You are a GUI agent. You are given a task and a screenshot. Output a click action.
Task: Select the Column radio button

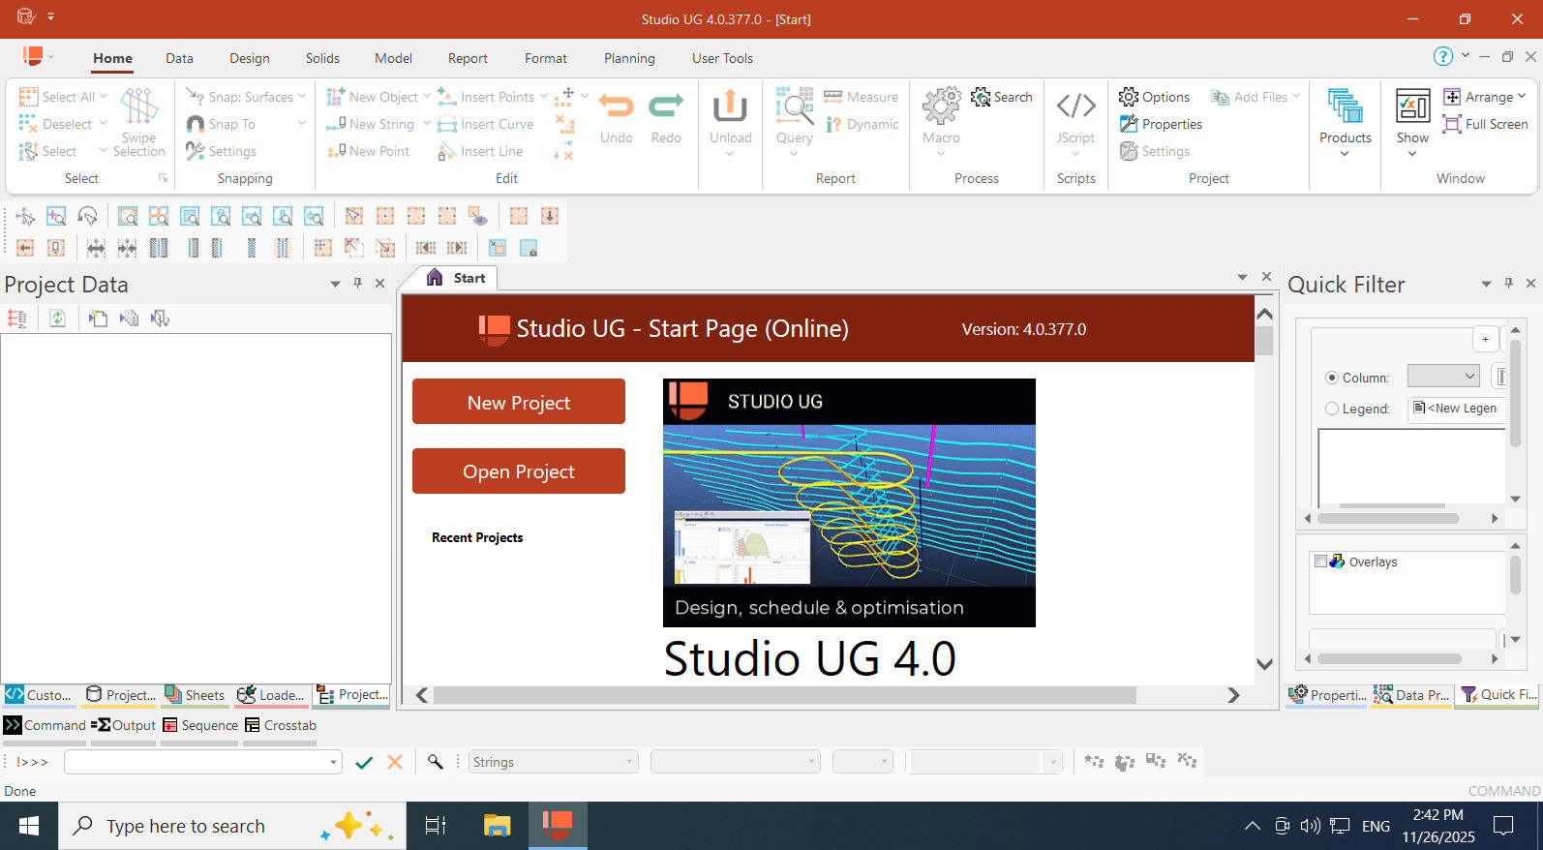[1332, 378]
